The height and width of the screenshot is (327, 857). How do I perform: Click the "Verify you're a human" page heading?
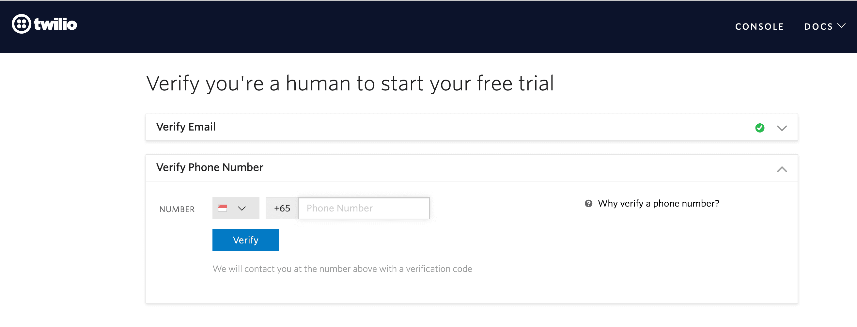350,83
